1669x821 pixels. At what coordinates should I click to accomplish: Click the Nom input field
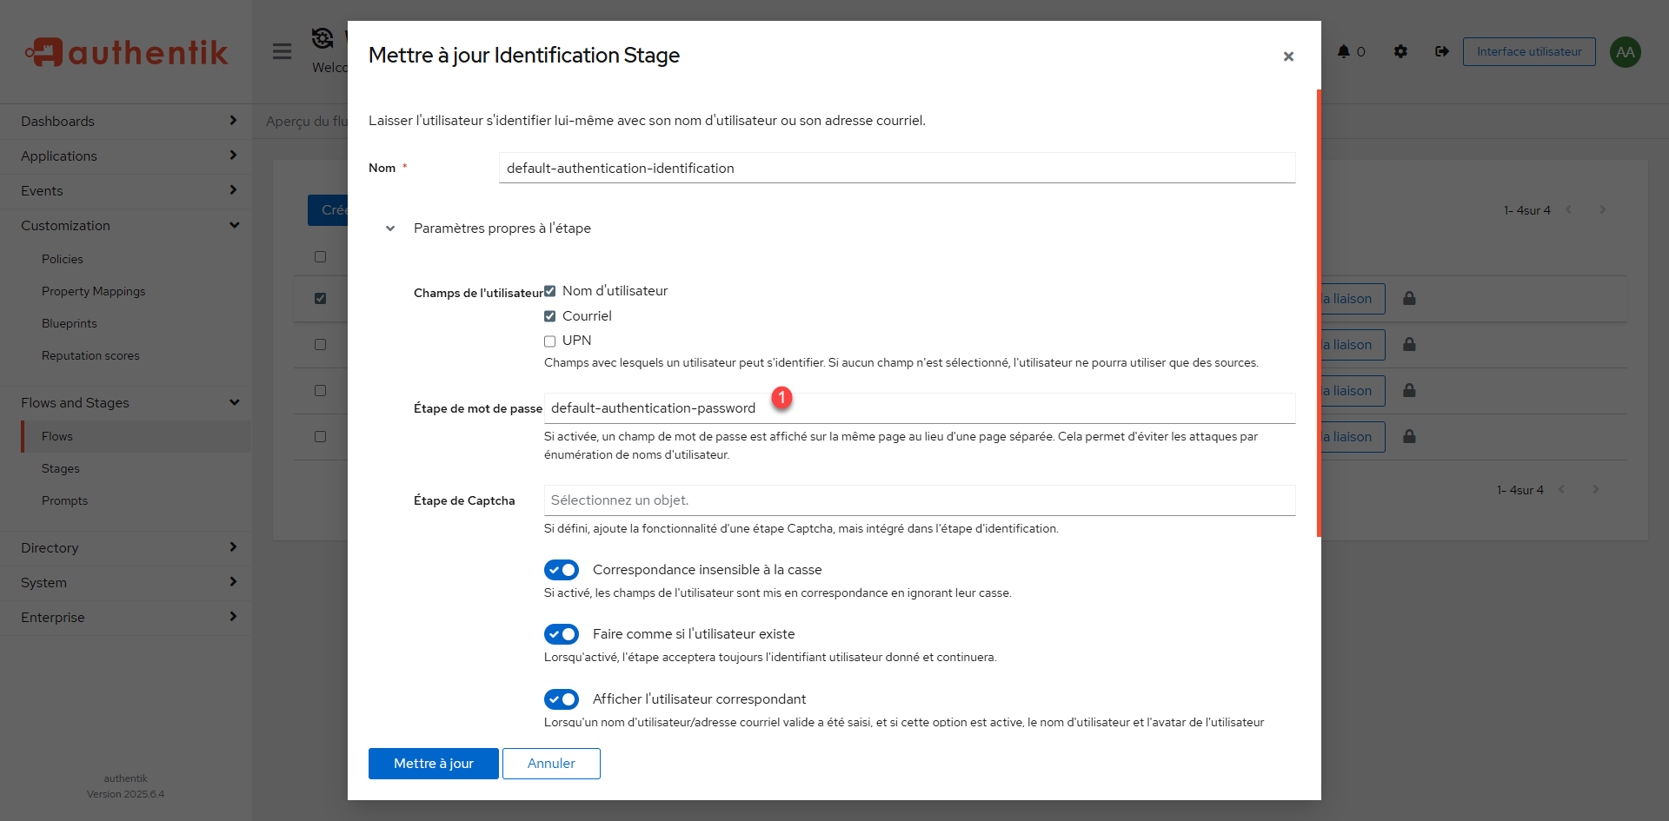(x=896, y=169)
